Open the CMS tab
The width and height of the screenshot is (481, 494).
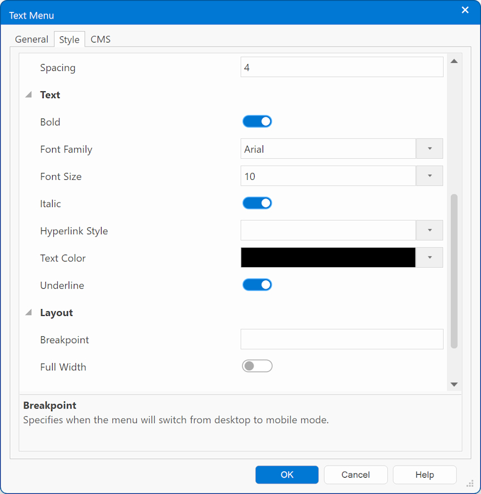click(100, 39)
